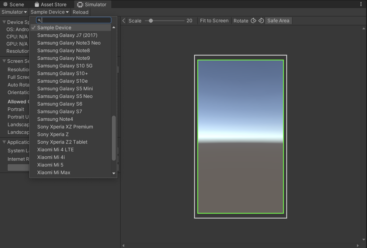
Task: Collapse the Screen Settings section
Action: (x=4, y=61)
